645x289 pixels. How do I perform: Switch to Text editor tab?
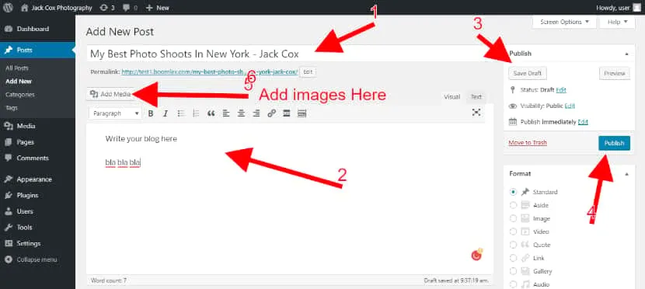point(476,97)
